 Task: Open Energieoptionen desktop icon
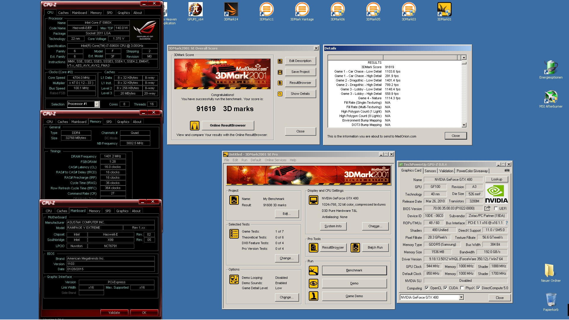(551, 70)
